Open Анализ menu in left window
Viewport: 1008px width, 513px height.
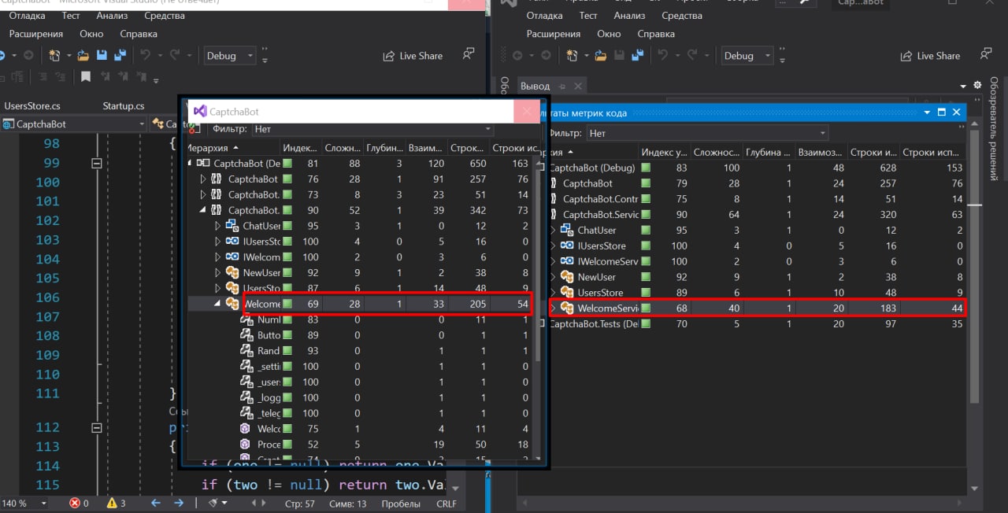pyautogui.click(x=112, y=15)
